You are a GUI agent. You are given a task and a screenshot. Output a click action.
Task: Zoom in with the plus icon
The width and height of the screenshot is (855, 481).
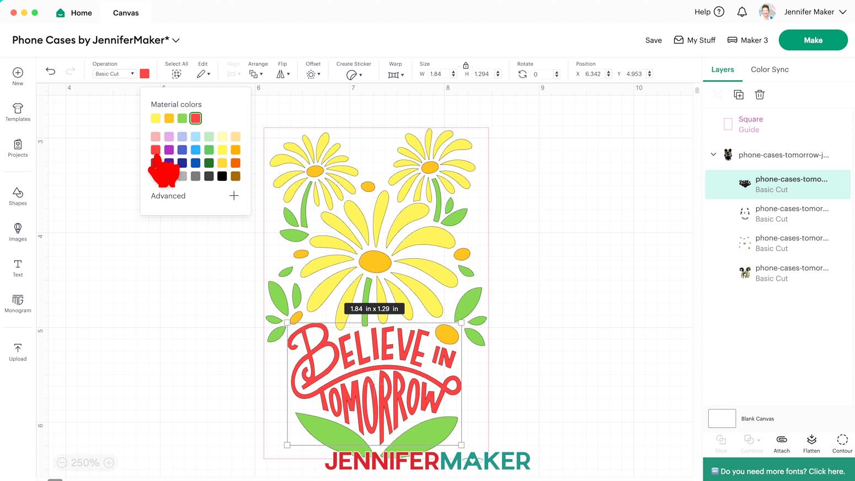[x=109, y=463]
